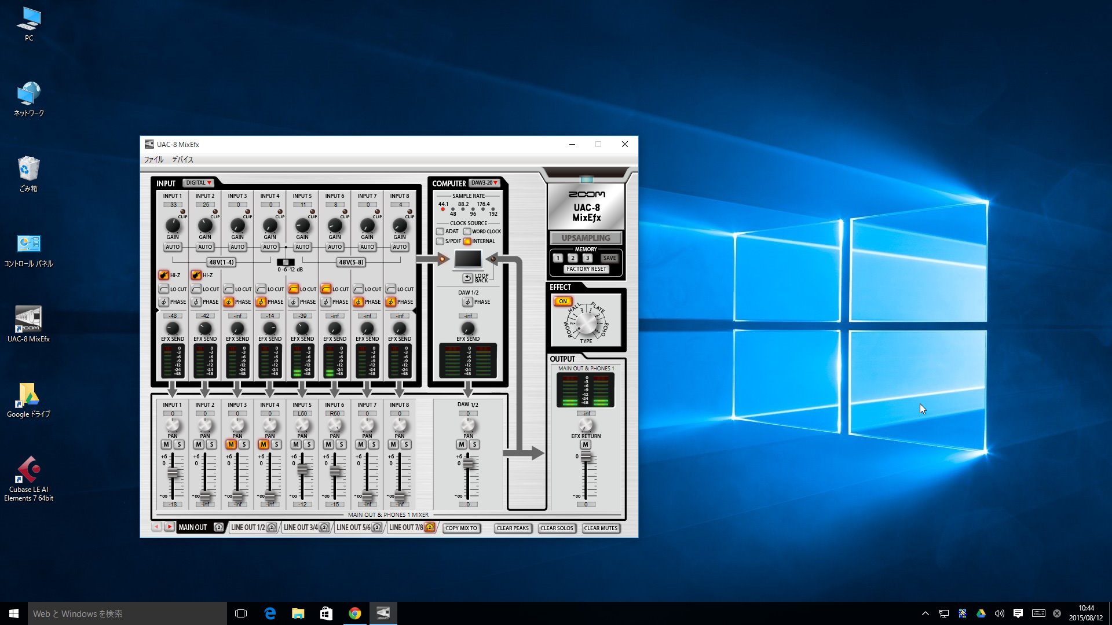Open the Task View button on the taskbar
The height and width of the screenshot is (625, 1112).
241,613
